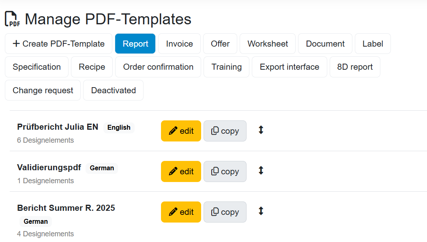
Task: Open the Order confirmation tab
Action: coord(158,67)
